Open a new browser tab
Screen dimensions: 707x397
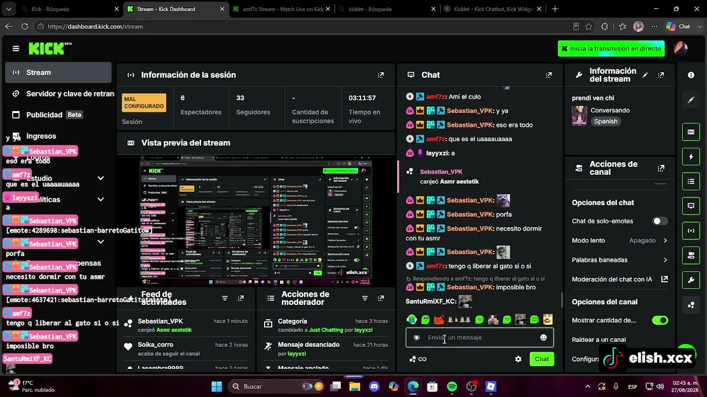pos(555,9)
